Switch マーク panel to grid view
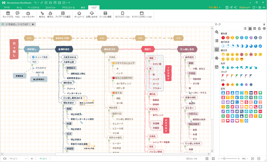The image size is (267, 162). (250, 29)
